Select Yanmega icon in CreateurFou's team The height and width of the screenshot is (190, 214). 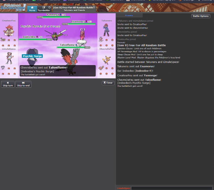pos(3,39)
